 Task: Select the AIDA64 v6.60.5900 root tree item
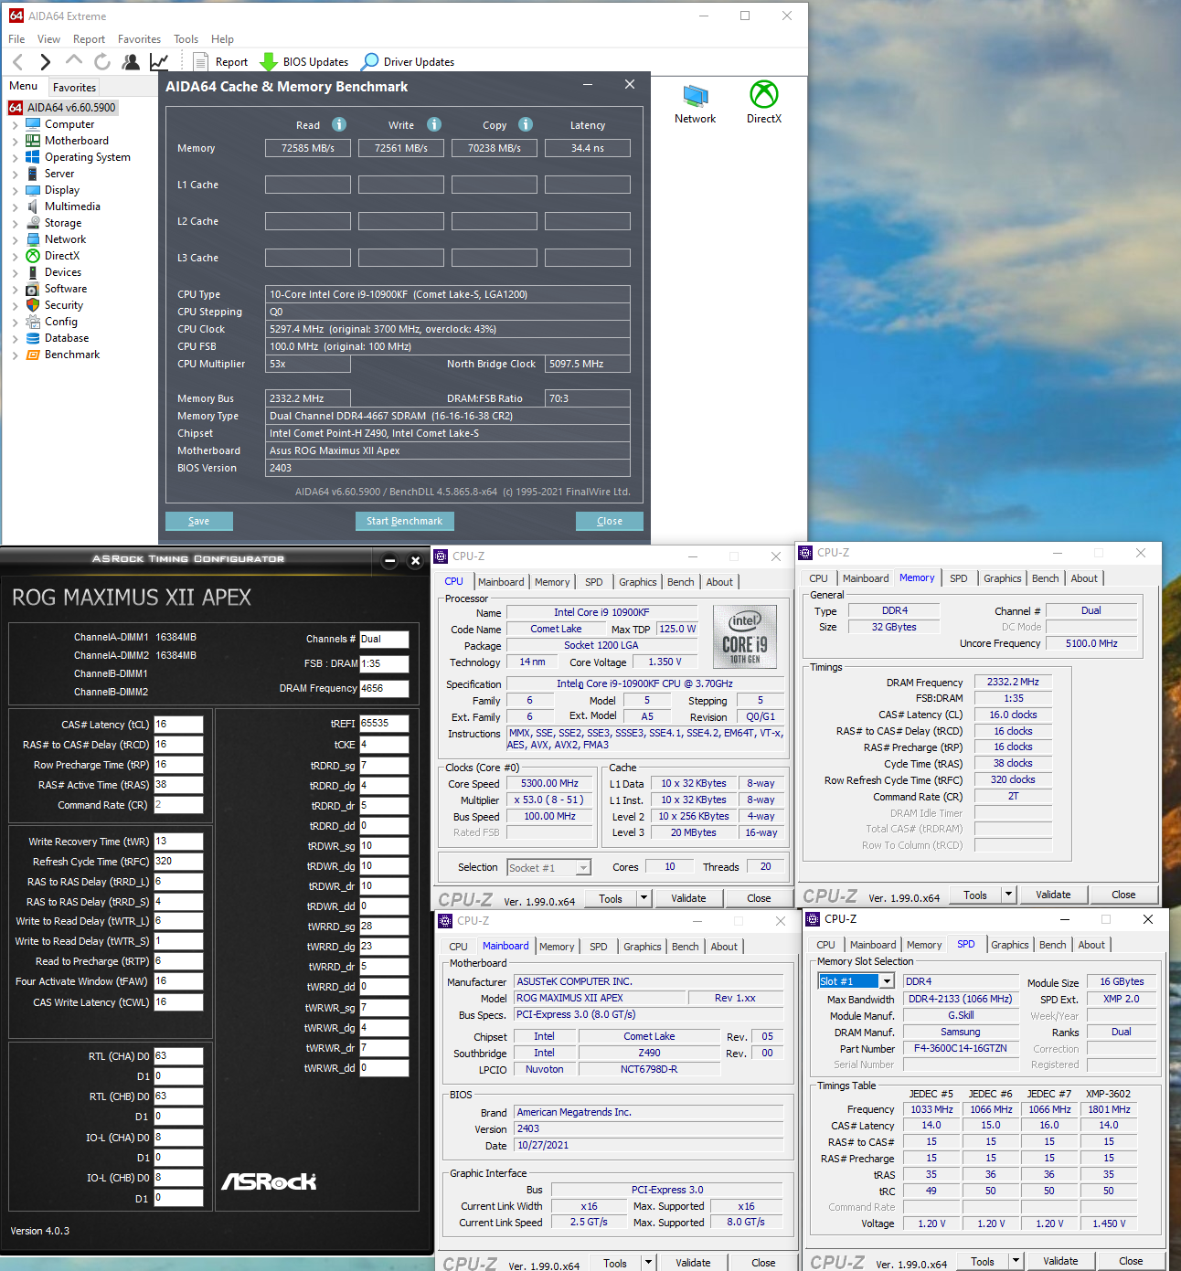(63, 108)
